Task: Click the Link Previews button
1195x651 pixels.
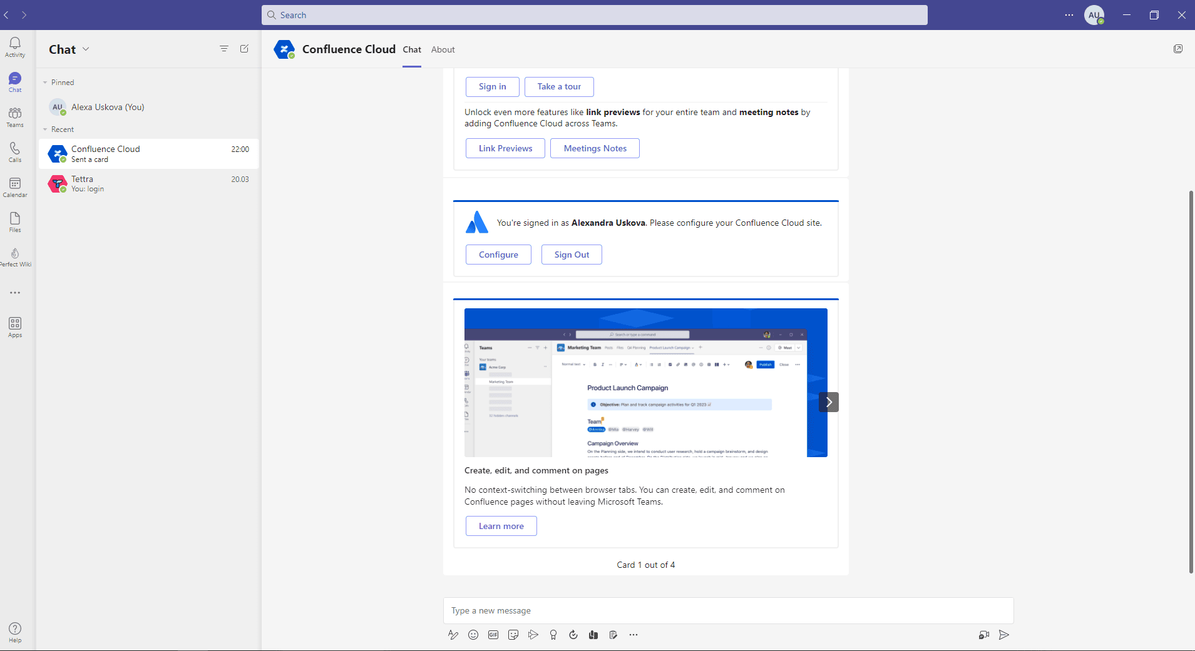Action: pyautogui.click(x=505, y=148)
